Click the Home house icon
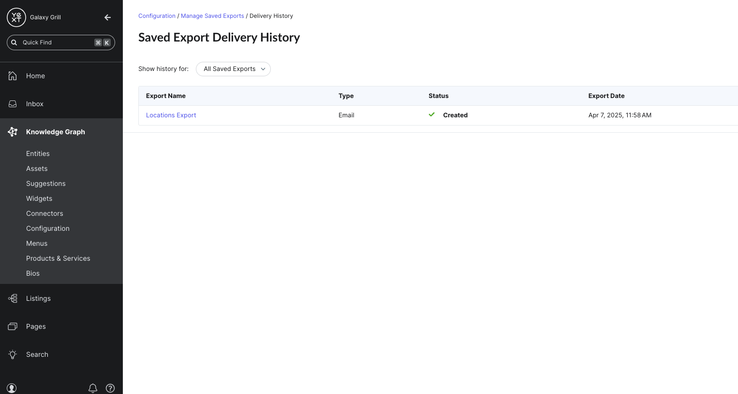Image resolution: width=738 pixels, height=394 pixels. [13, 76]
